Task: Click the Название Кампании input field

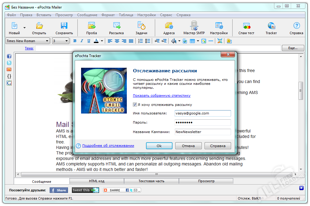Action: point(202,132)
